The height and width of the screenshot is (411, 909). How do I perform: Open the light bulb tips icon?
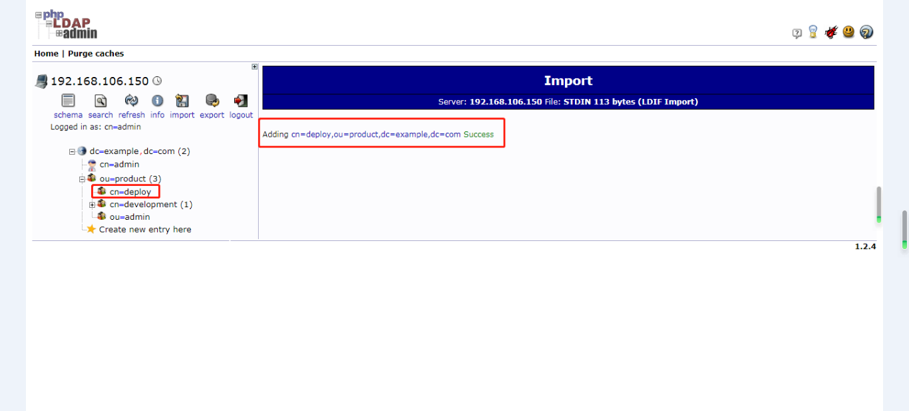click(813, 31)
